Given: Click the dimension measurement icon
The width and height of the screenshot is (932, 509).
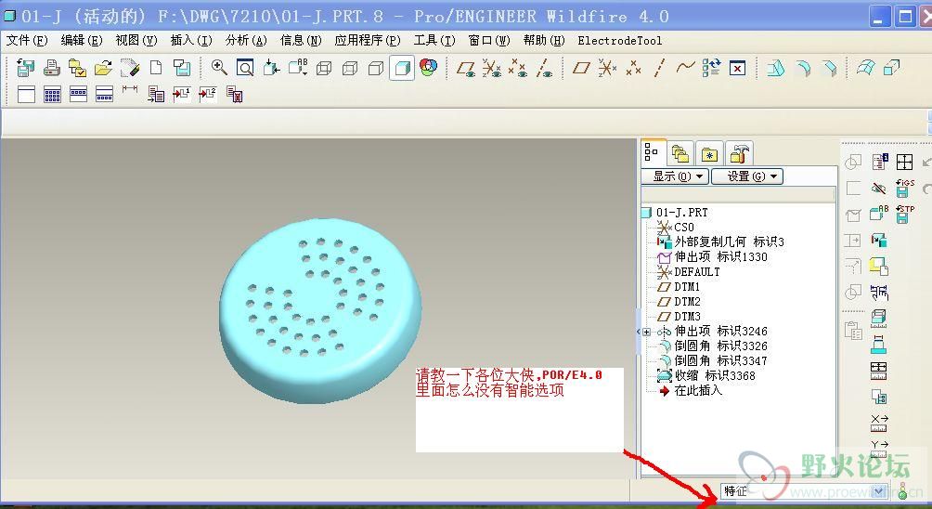Looking at the screenshot, I should tap(130, 89).
